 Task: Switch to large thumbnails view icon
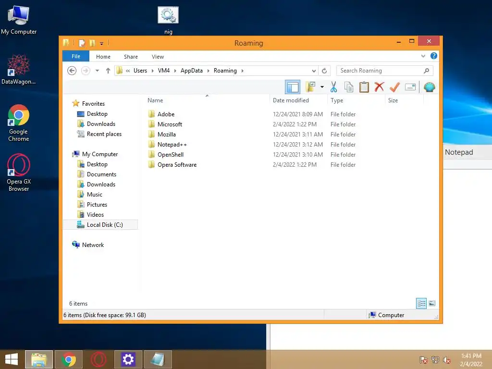point(432,303)
